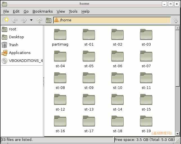Viewport: 181px width, 144px height.
Task: Click the scrollbar down arrow
Action: pos(177,134)
